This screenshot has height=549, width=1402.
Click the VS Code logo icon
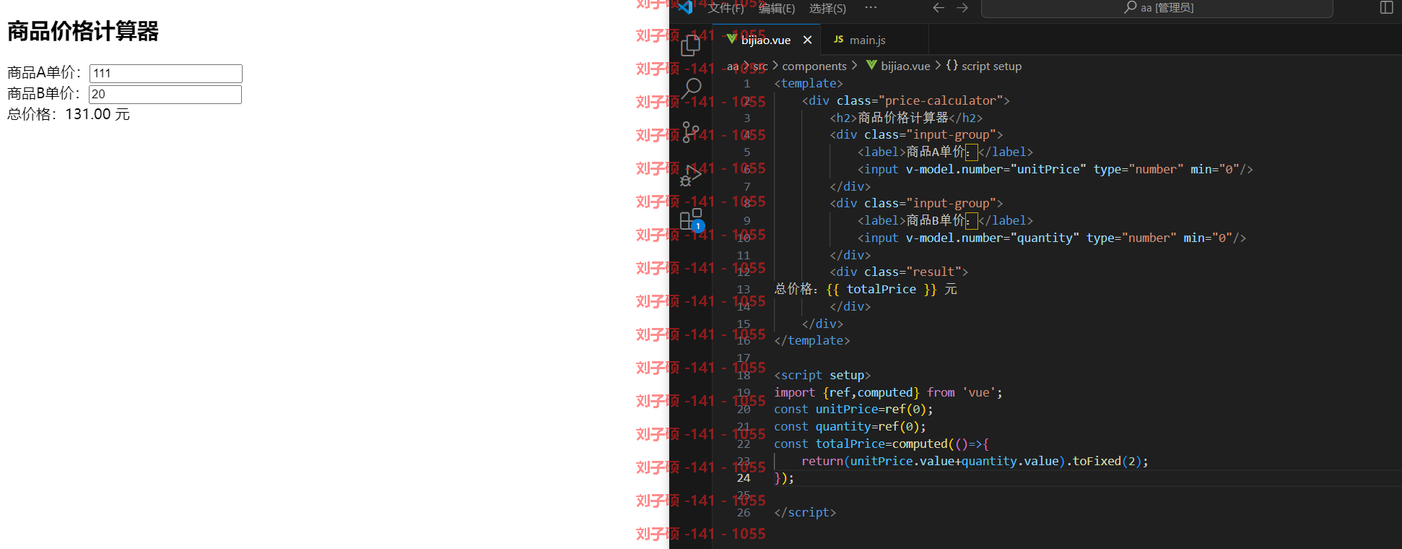point(686,8)
